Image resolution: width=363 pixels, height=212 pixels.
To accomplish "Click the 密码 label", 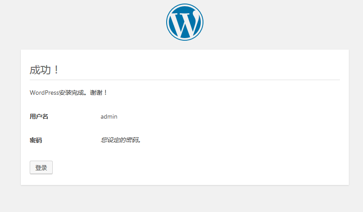I will (36, 140).
